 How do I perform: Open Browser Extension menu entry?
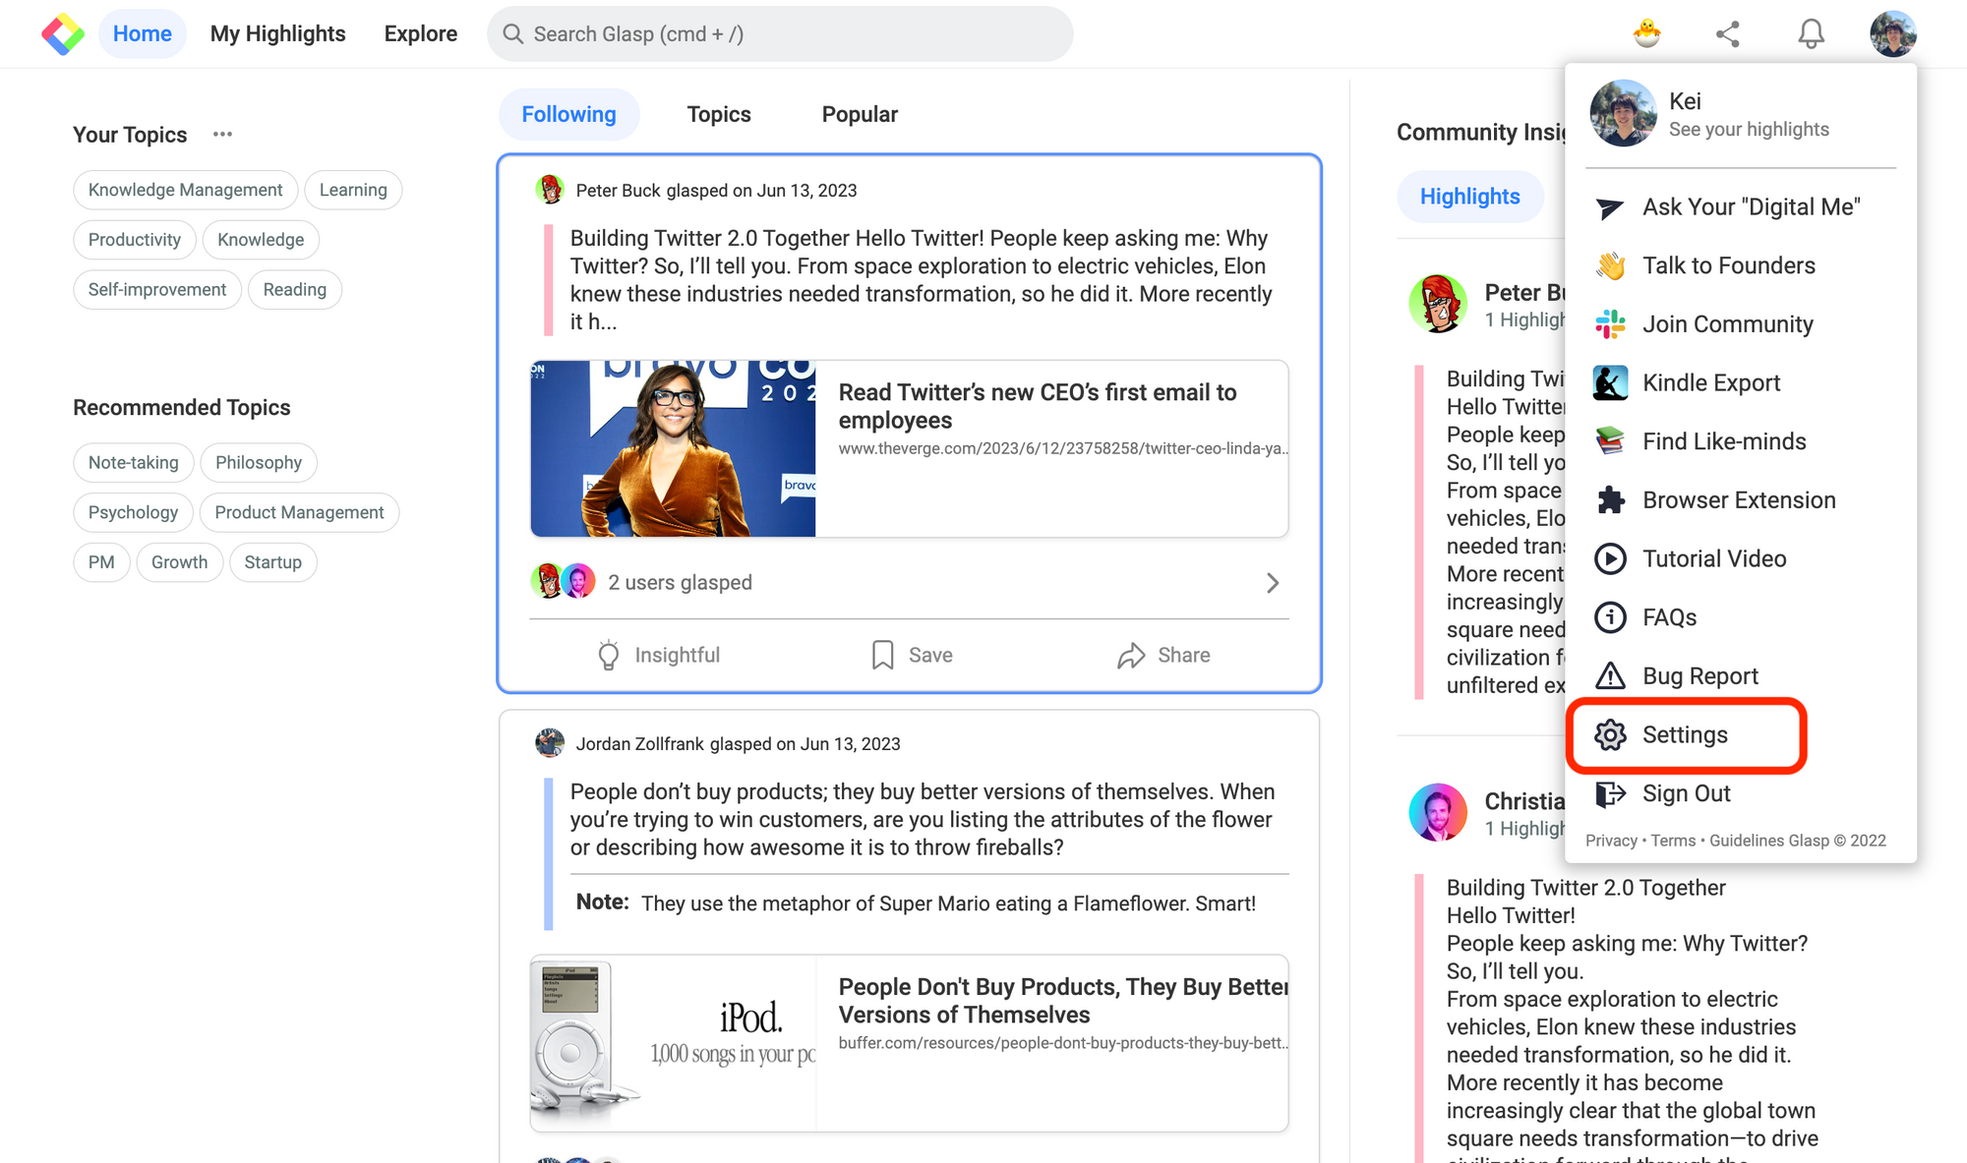(1738, 499)
